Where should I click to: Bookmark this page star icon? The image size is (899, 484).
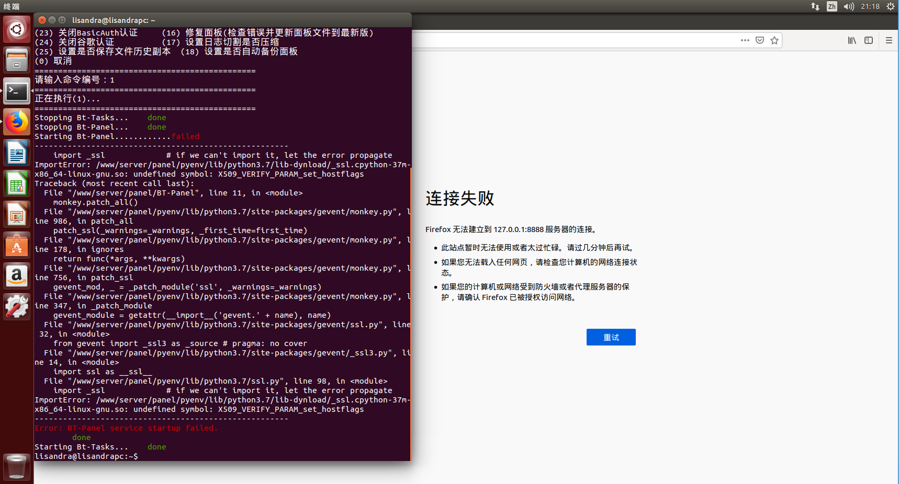pos(774,40)
